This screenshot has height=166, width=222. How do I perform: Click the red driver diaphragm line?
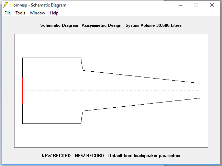[x=23, y=91]
